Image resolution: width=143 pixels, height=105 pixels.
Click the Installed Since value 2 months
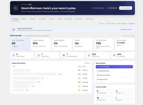coord(121,43)
